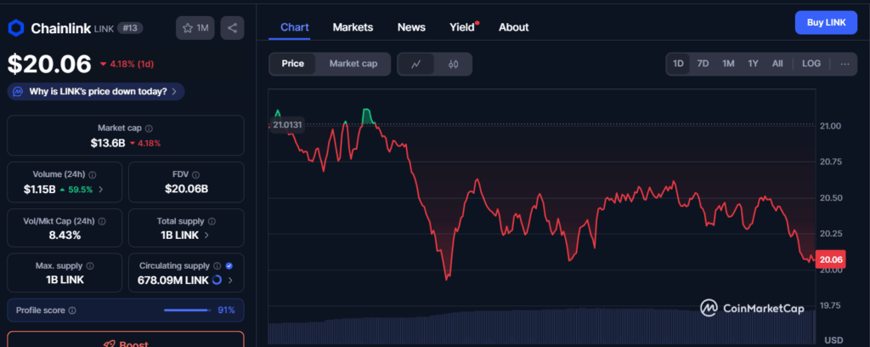Click the $1.15B volume value

(x=39, y=190)
